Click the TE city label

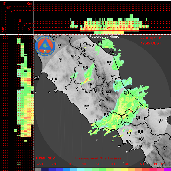point(116,82)
